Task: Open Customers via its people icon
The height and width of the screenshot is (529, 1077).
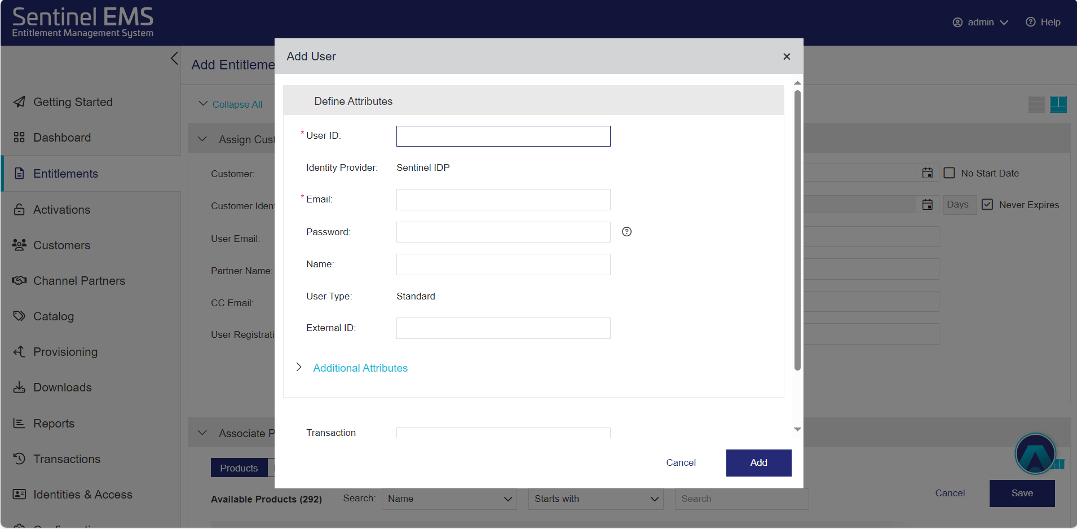Action: (19, 245)
